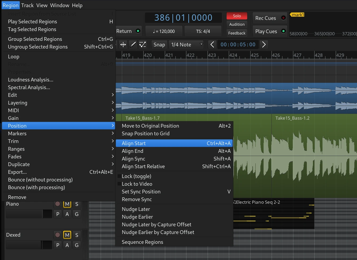
Task: Select the mark1 timeline marker
Action: pos(297,15)
